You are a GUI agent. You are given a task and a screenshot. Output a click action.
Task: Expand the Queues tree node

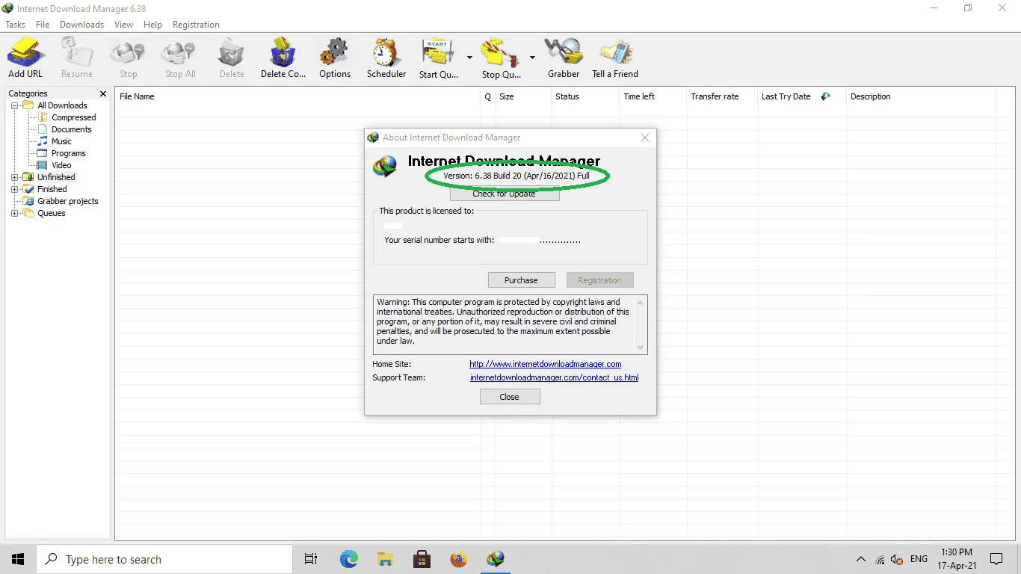pos(15,213)
